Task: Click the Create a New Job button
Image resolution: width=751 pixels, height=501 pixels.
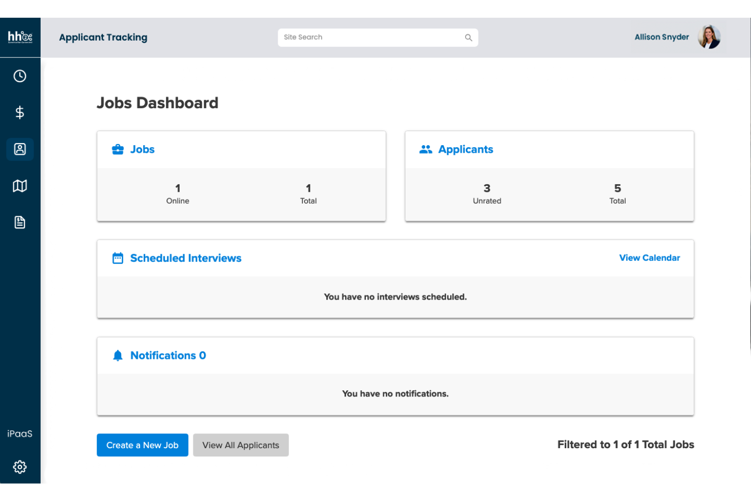Action: point(143,445)
